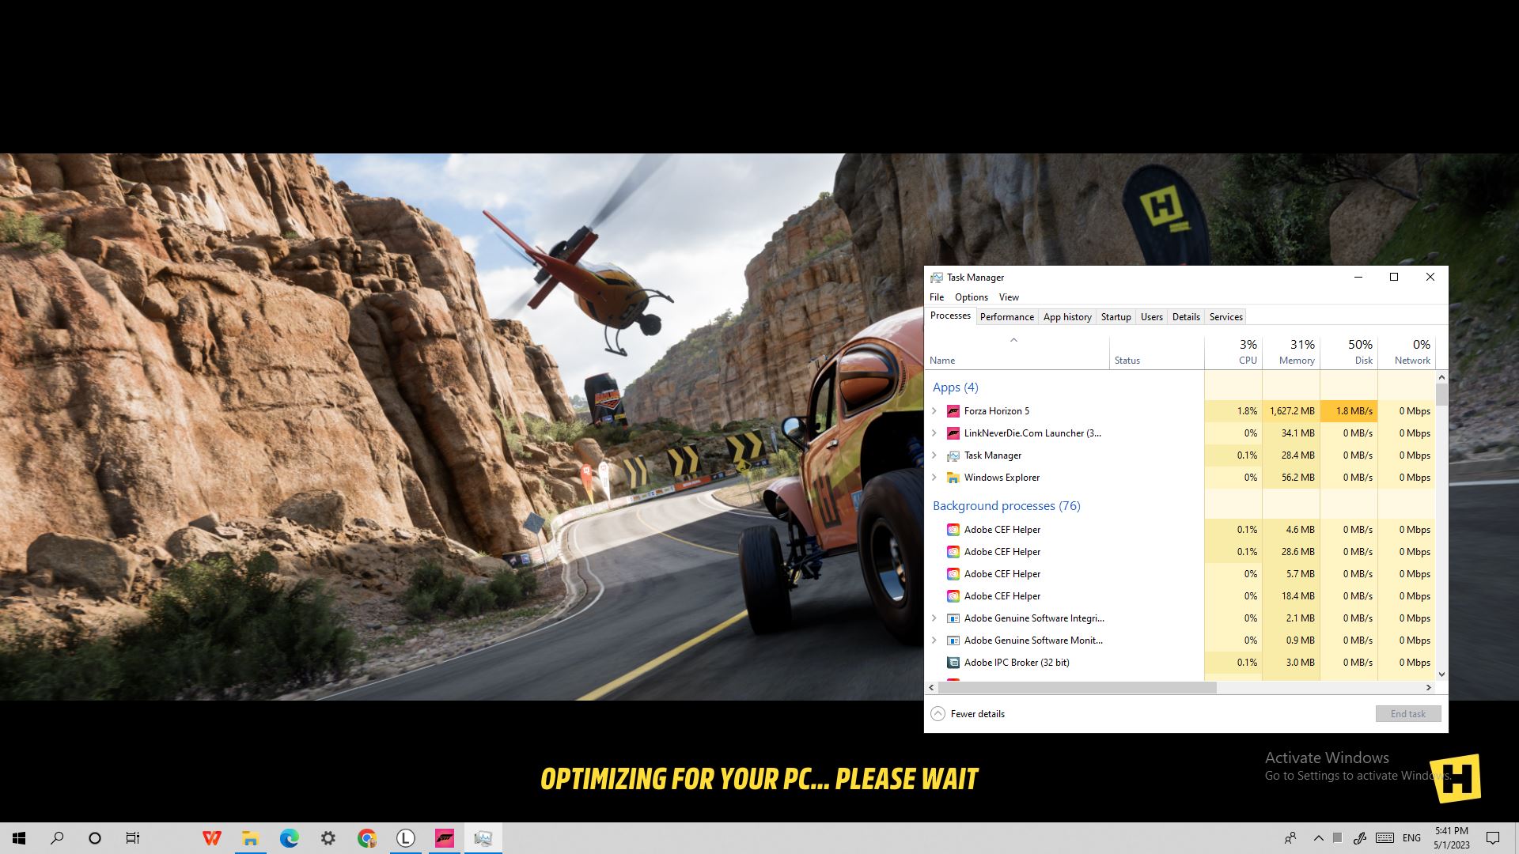Select the Processes tab
The height and width of the screenshot is (854, 1519).
click(950, 316)
